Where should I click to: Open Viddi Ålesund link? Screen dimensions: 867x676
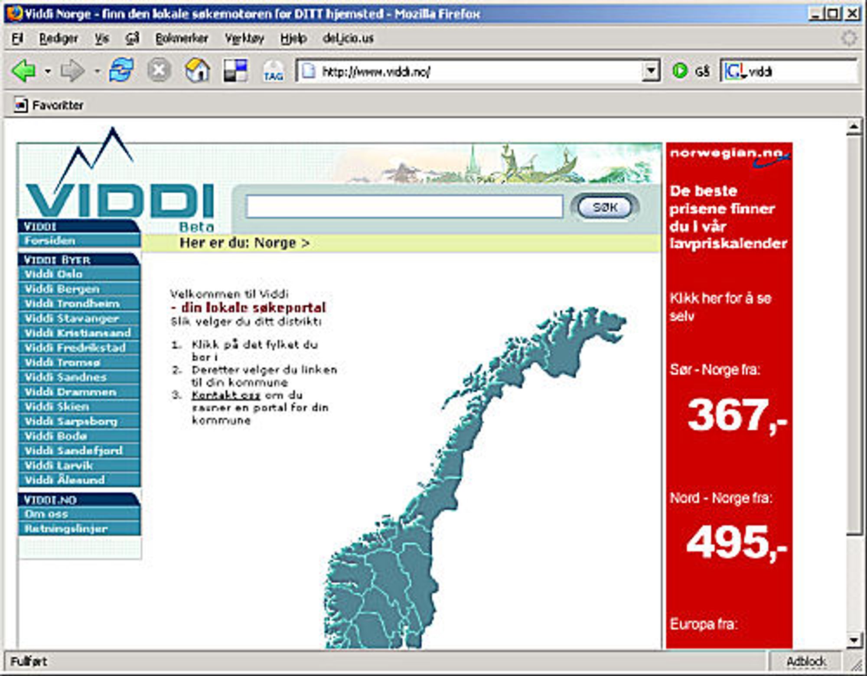click(79, 480)
